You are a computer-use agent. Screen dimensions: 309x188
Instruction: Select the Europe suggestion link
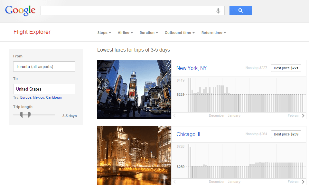25,97
